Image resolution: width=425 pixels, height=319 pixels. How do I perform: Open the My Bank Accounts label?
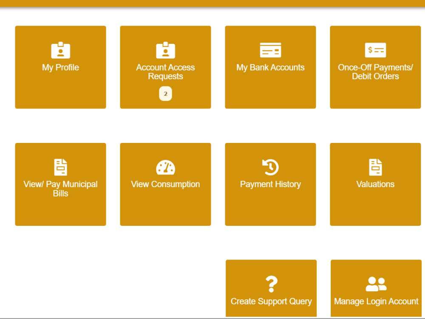pos(270,68)
